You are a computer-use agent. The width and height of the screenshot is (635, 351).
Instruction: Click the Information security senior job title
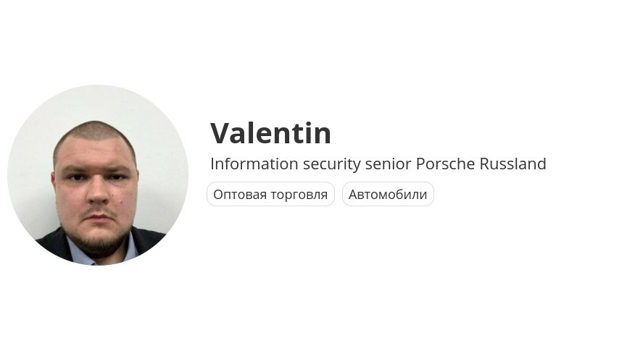pos(312,164)
